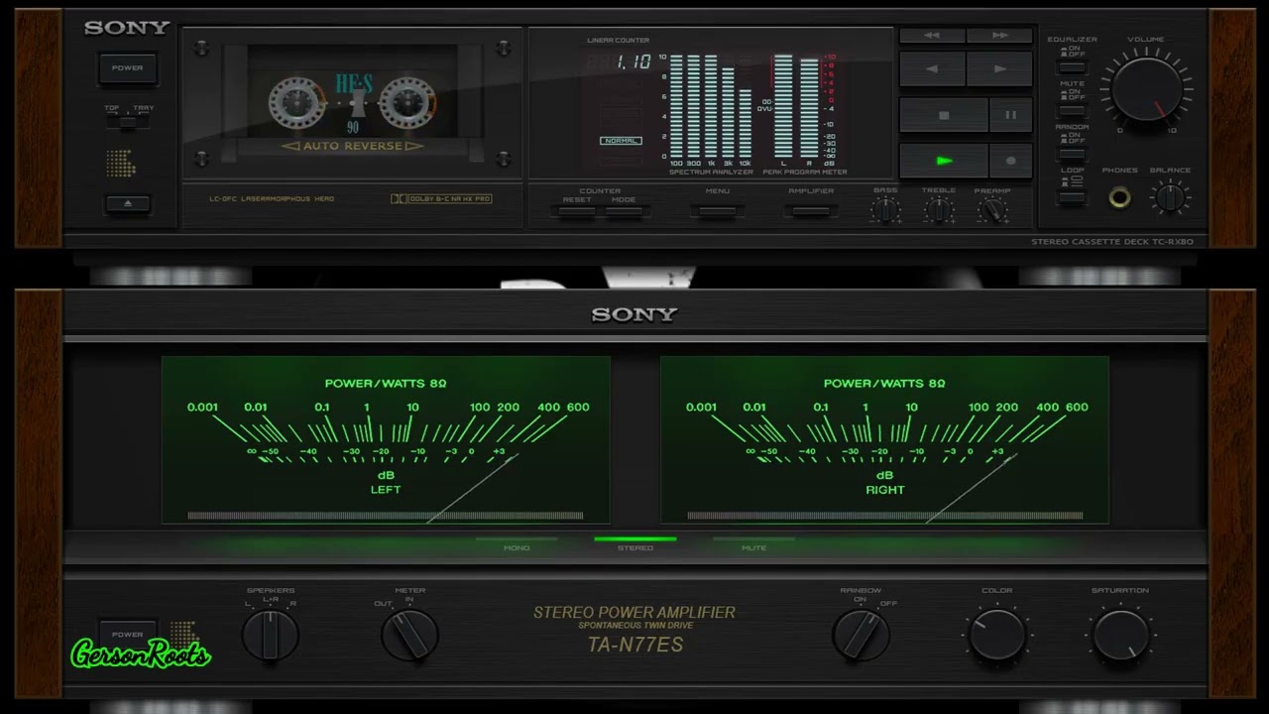Click the Counter Reset button
1269x714 pixels.
pos(576,211)
